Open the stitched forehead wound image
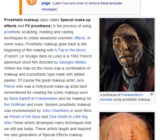Screen dimensions: 160x140 tap(127, 126)
